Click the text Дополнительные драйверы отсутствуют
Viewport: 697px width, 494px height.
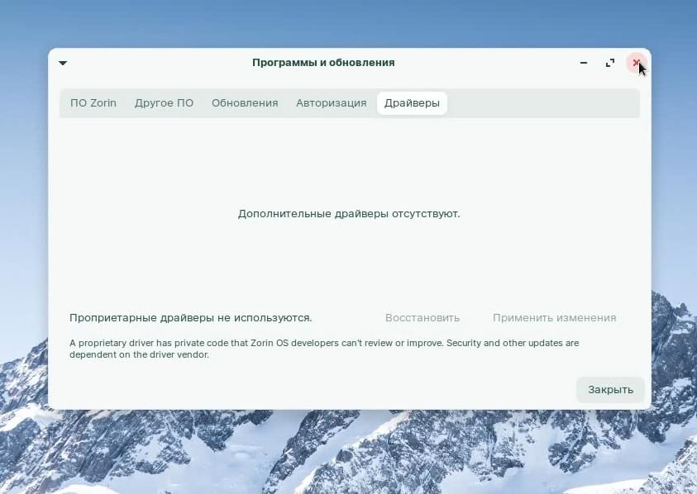coord(349,214)
